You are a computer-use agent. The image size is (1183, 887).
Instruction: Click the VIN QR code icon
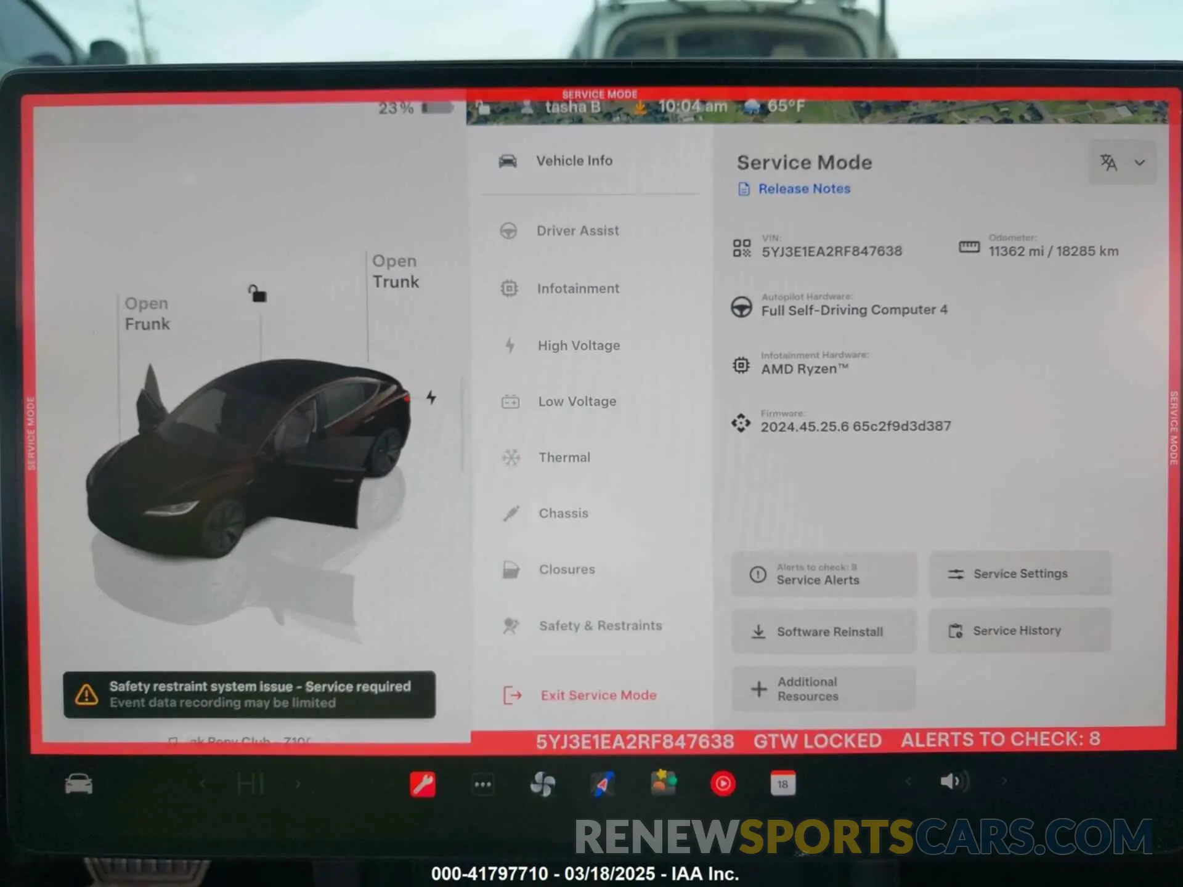741,248
